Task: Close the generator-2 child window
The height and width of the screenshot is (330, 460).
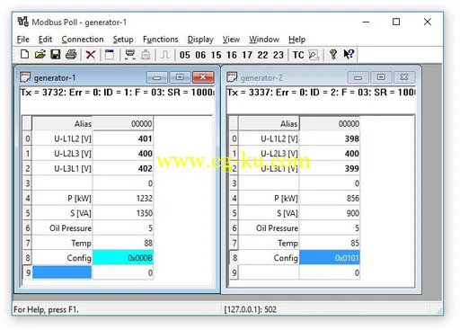Action: tap(404, 77)
